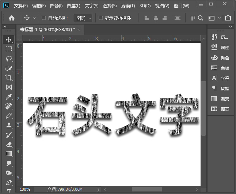Select the Smudge tool
Image resolution: width=236 pixels, height=194 pixels.
pos(8,163)
